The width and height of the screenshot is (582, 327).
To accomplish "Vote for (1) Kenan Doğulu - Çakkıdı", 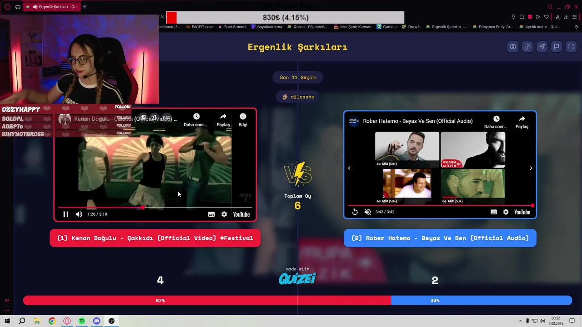I will pyautogui.click(x=155, y=238).
